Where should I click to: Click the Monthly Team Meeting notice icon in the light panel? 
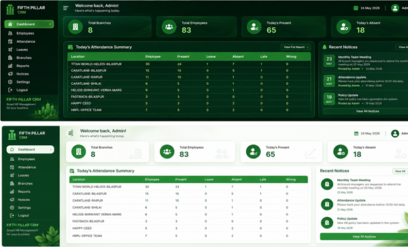coord(327,184)
